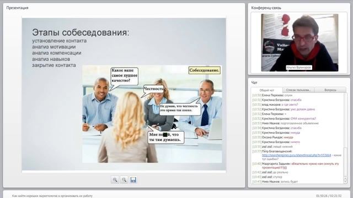Click the speech bubble Какое ваше самое худшее качество
353x198 pixels.
point(124,76)
